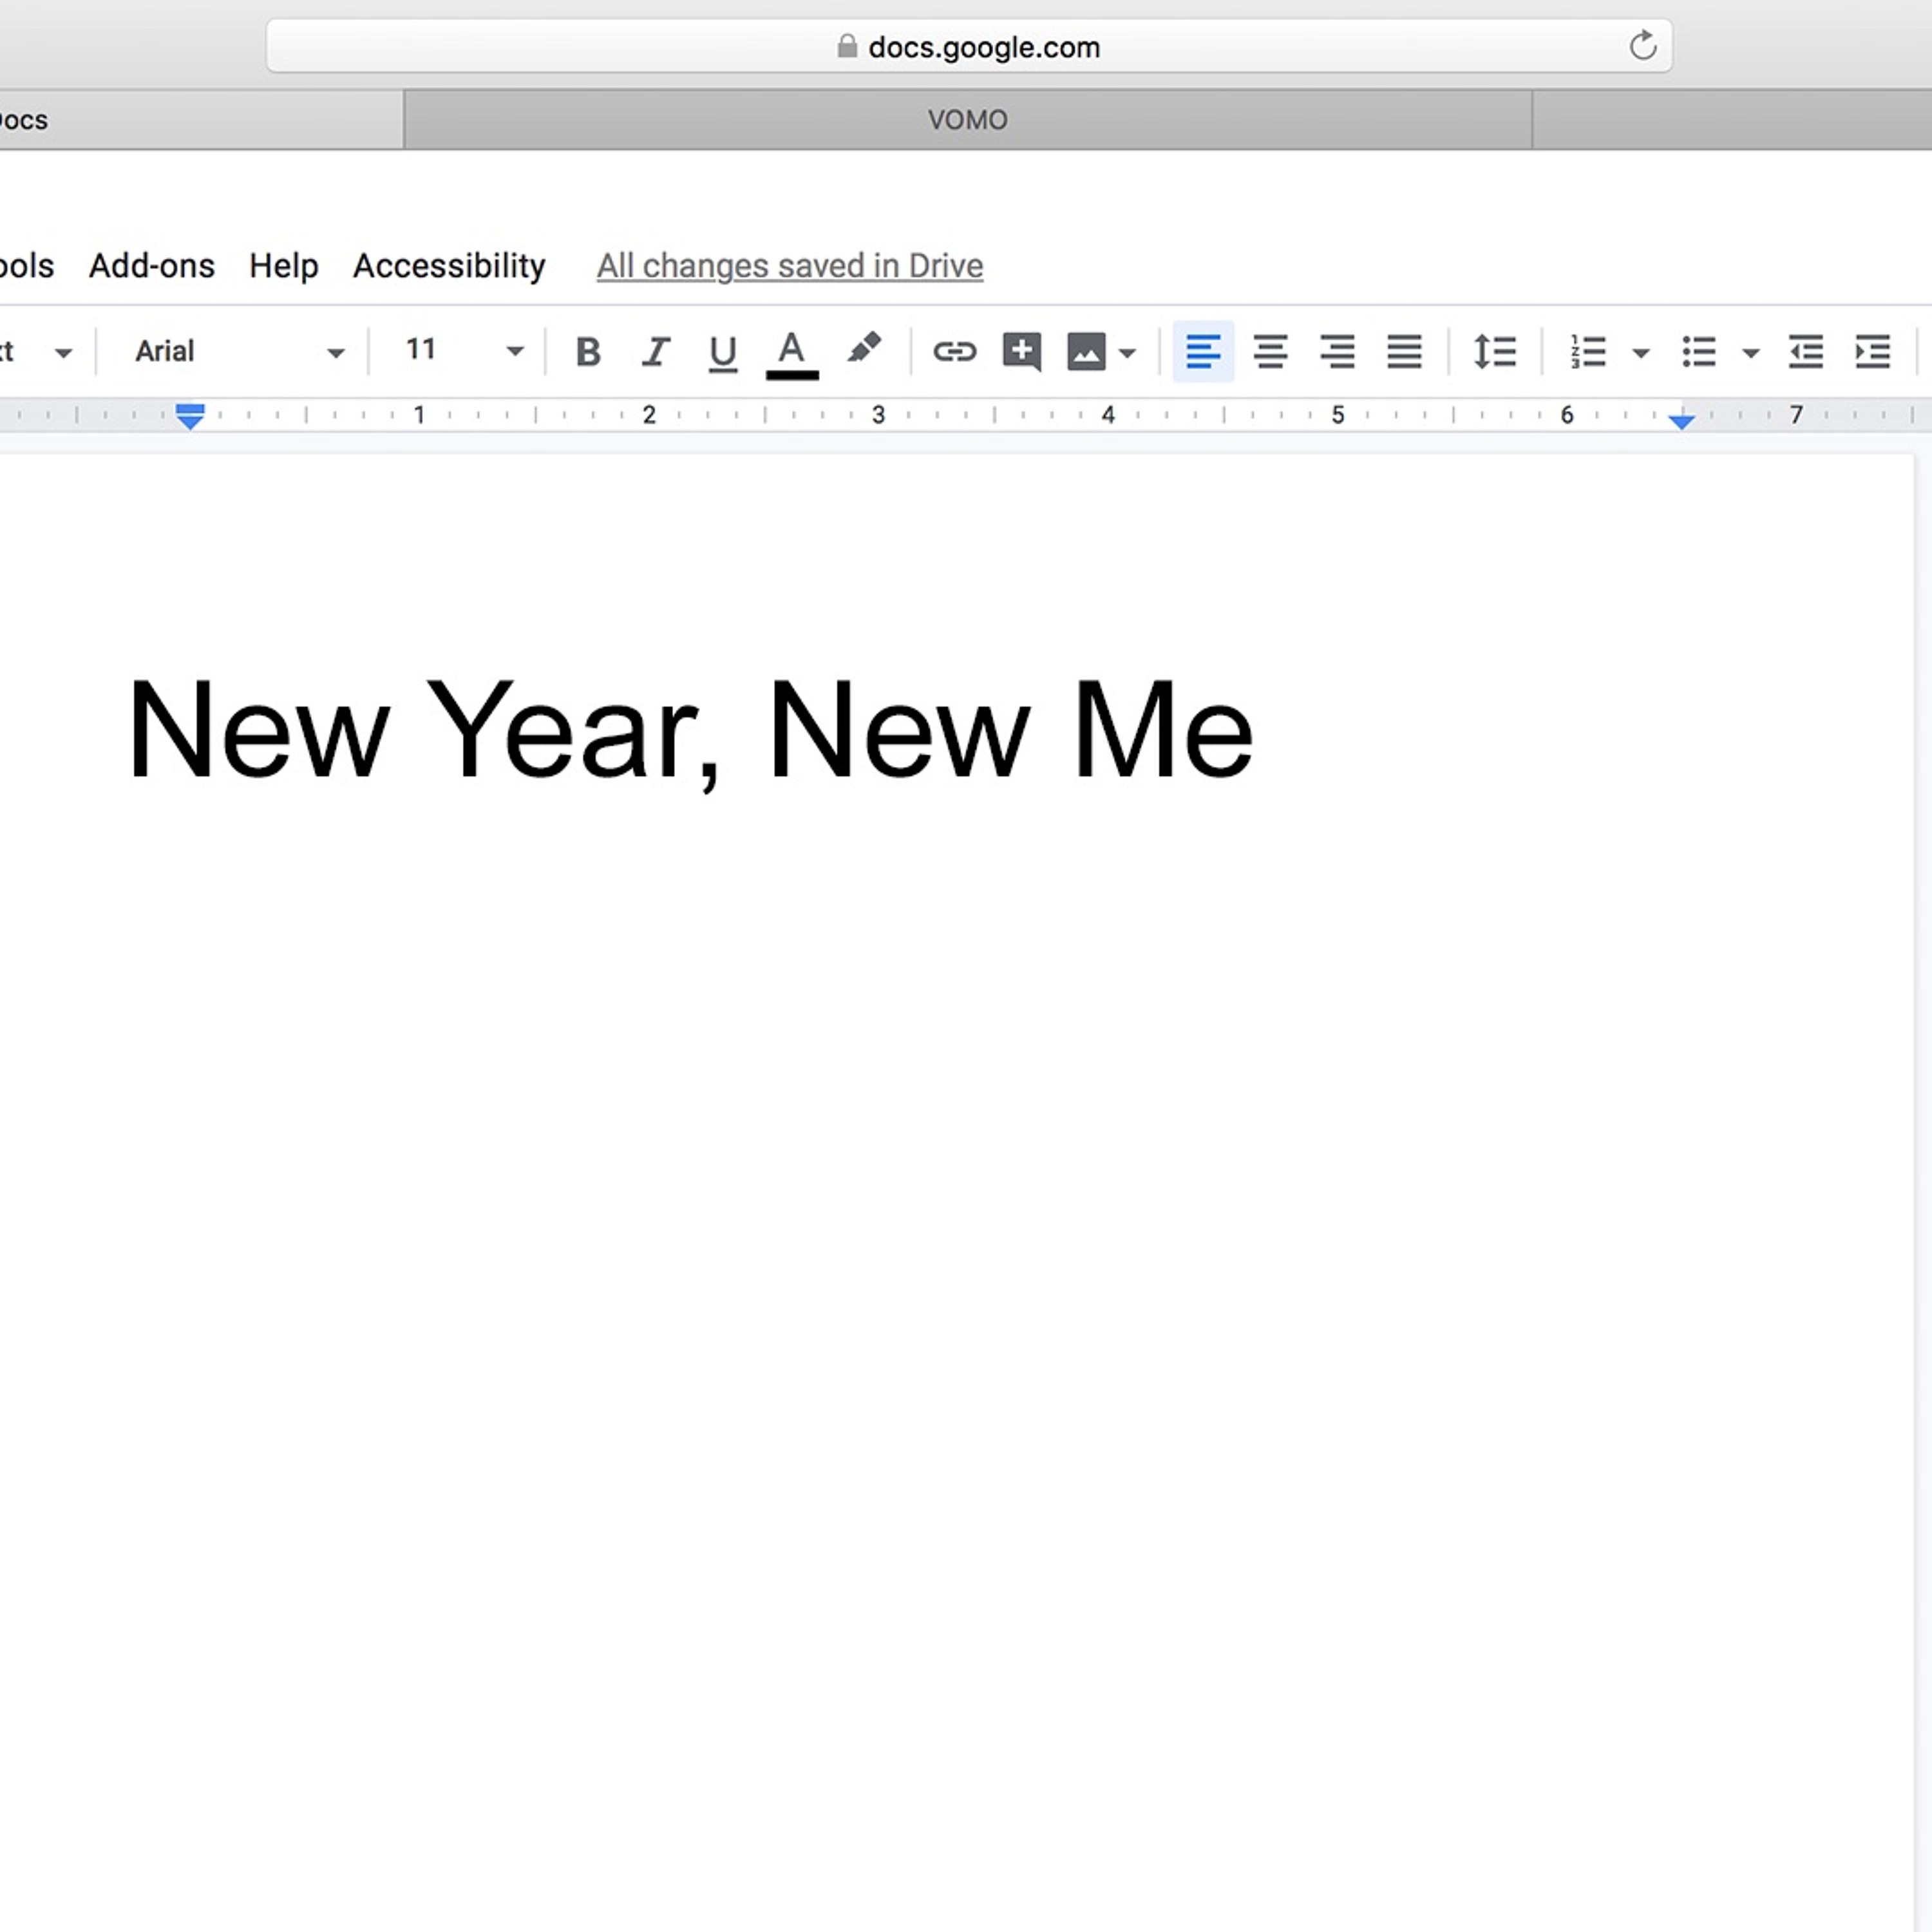Click the insert image icon

(x=1086, y=352)
